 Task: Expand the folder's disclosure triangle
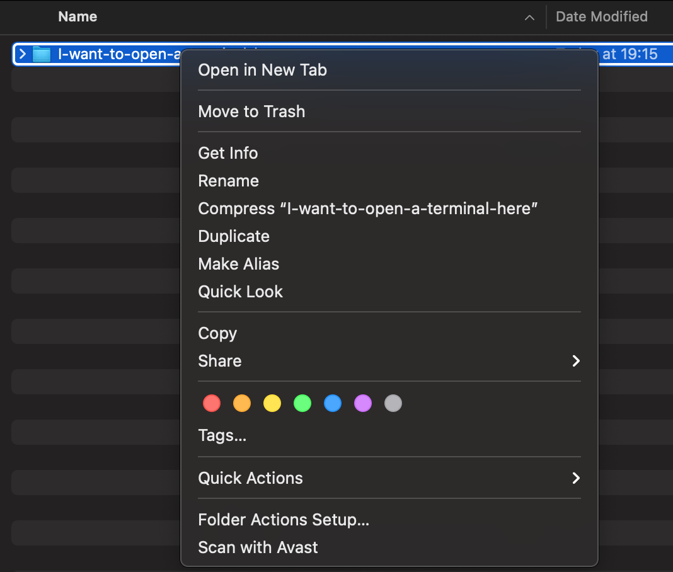pos(23,54)
